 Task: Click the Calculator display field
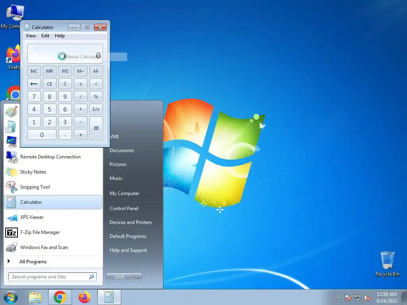pos(65,54)
